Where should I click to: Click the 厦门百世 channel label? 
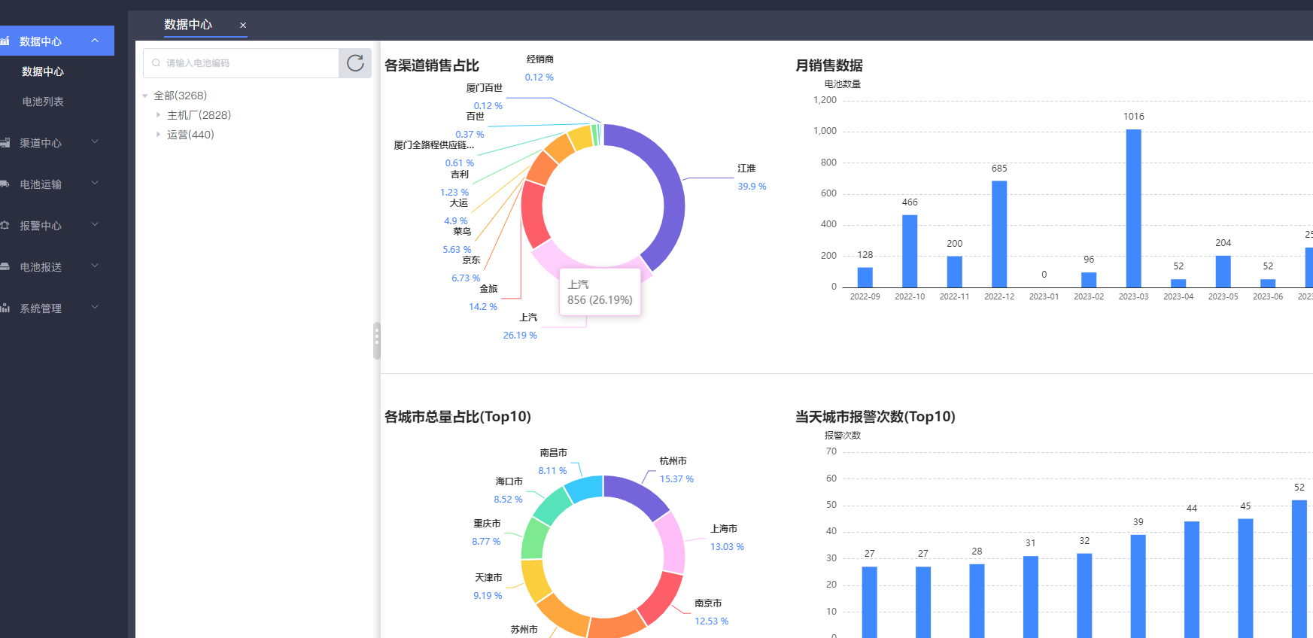(x=484, y=88)
